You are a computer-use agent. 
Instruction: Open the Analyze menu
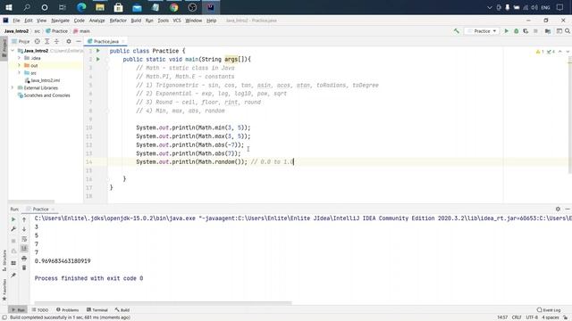97,21
